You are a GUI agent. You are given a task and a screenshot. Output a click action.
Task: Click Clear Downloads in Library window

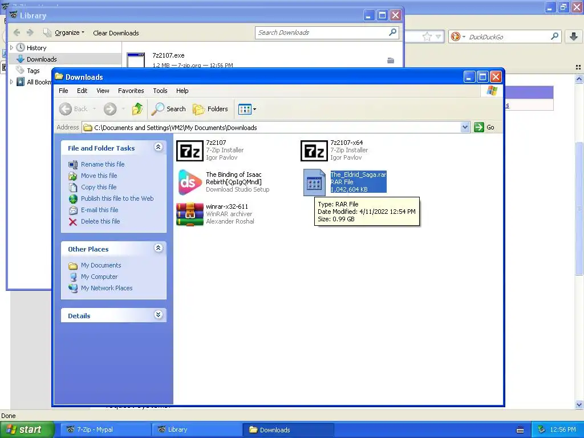[x=116, y=33]
